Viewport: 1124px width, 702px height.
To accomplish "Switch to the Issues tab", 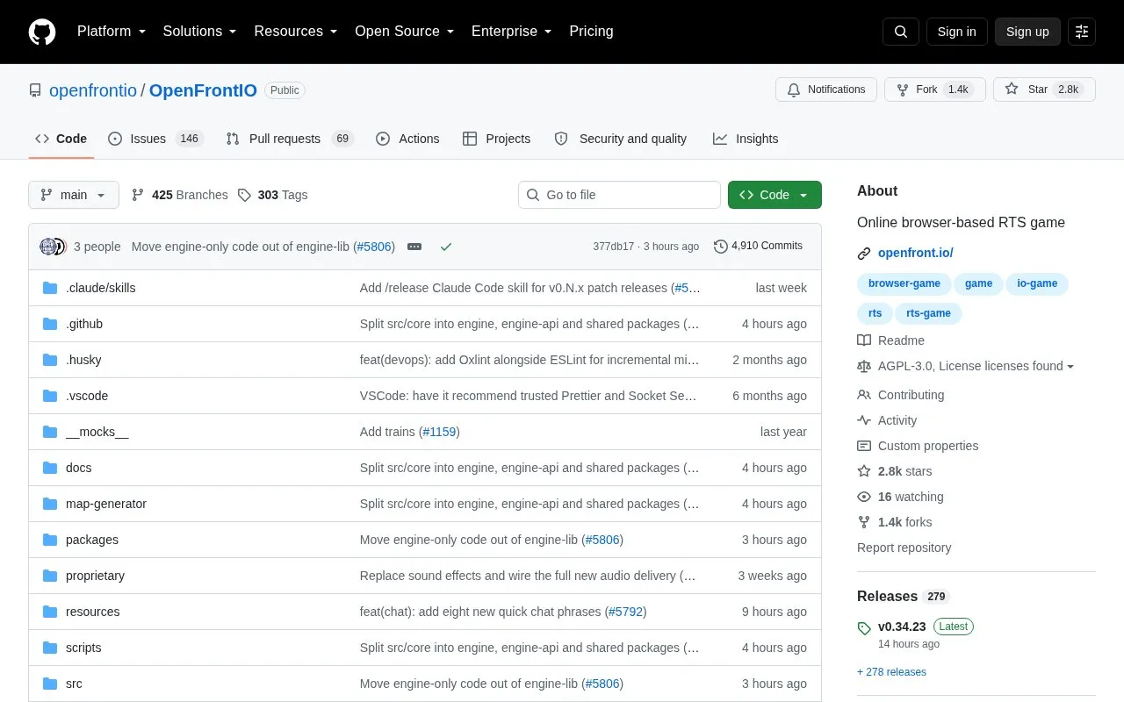I will tap(155, 139).
